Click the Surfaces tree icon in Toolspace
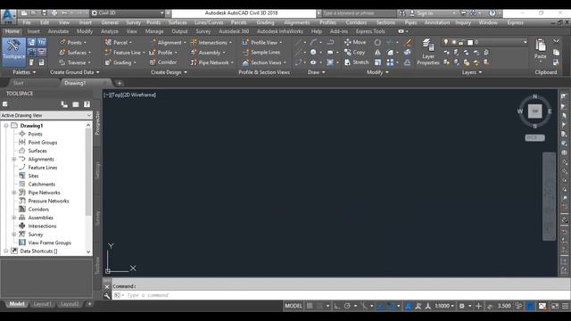571x321 pixels. [22, 151]
